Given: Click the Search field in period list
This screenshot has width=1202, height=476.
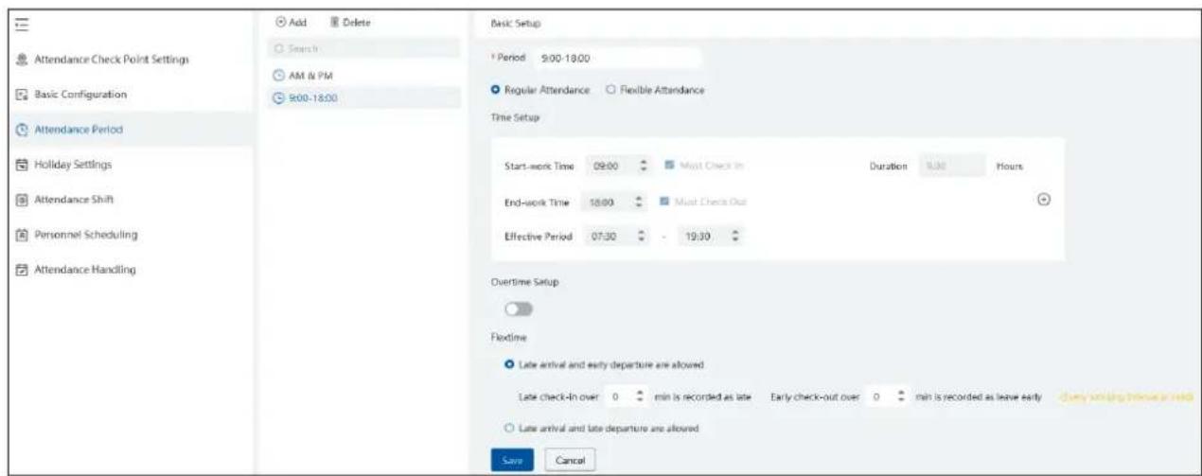Looking at the screenshot, I should [x=363, y=47].
